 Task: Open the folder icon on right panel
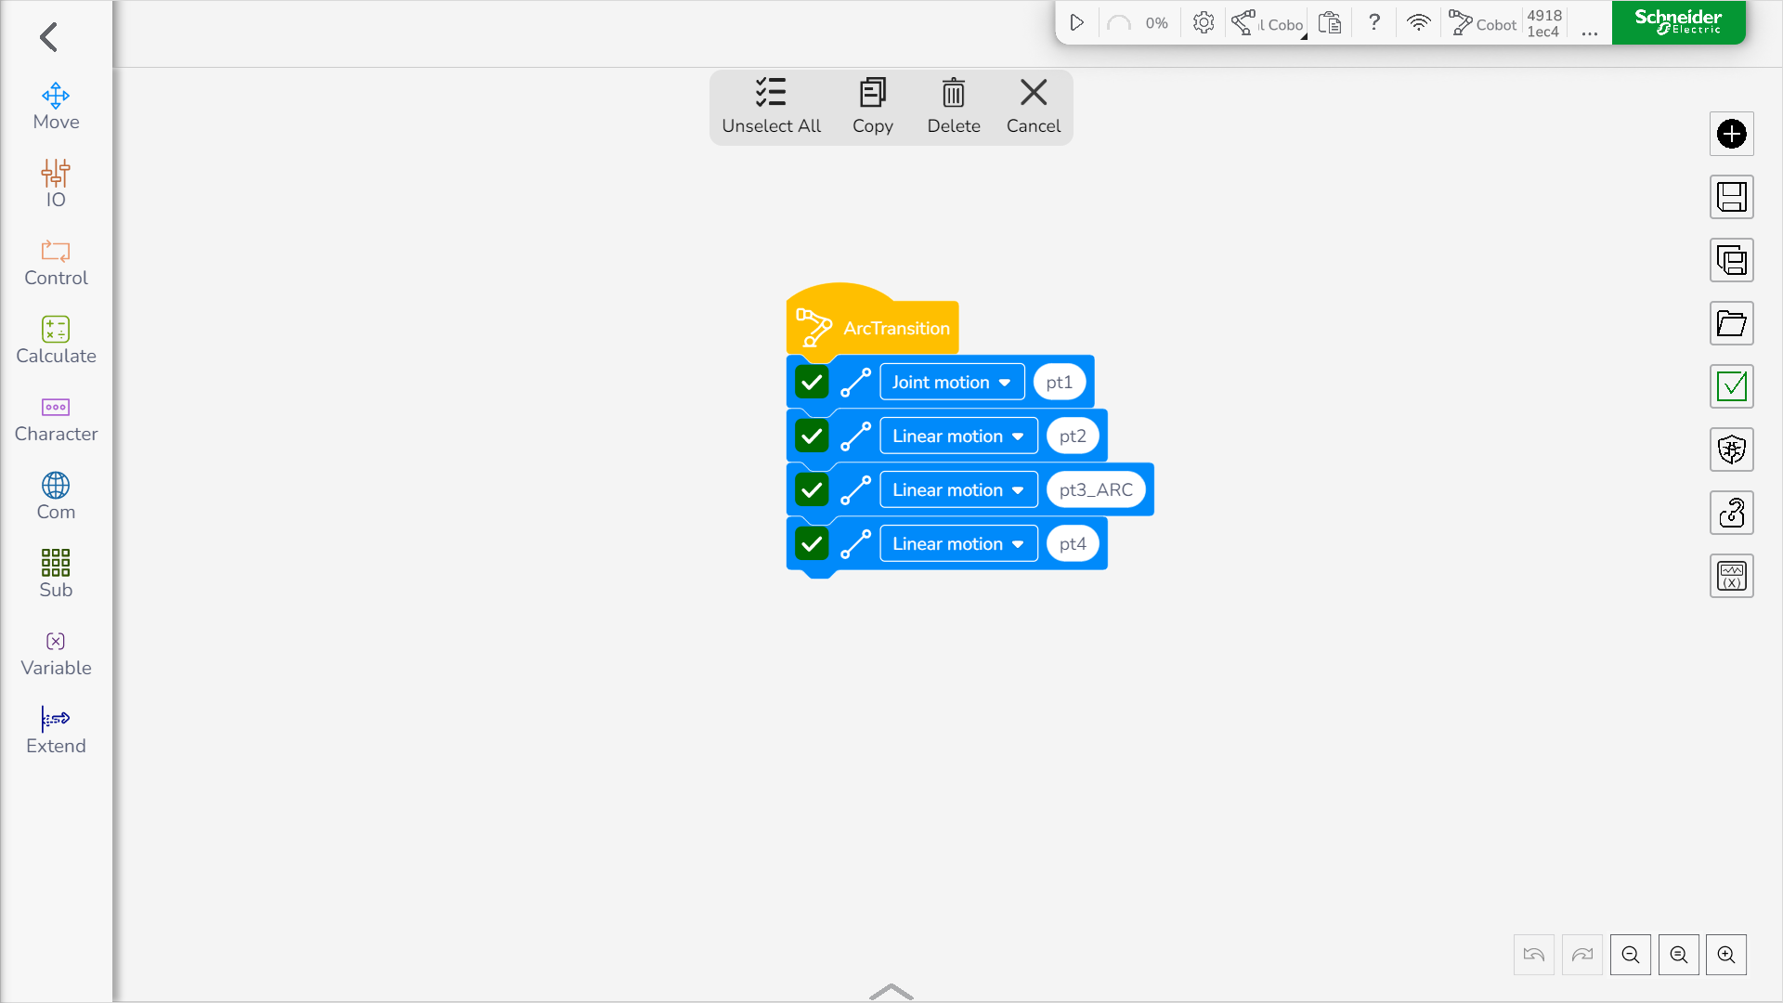pos(1731,323)
